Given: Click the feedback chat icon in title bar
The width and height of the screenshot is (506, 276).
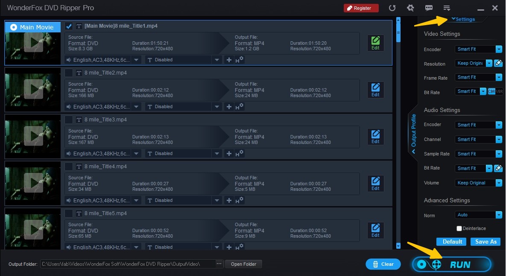Looking at the screenshot, I should tap(428, 8).
